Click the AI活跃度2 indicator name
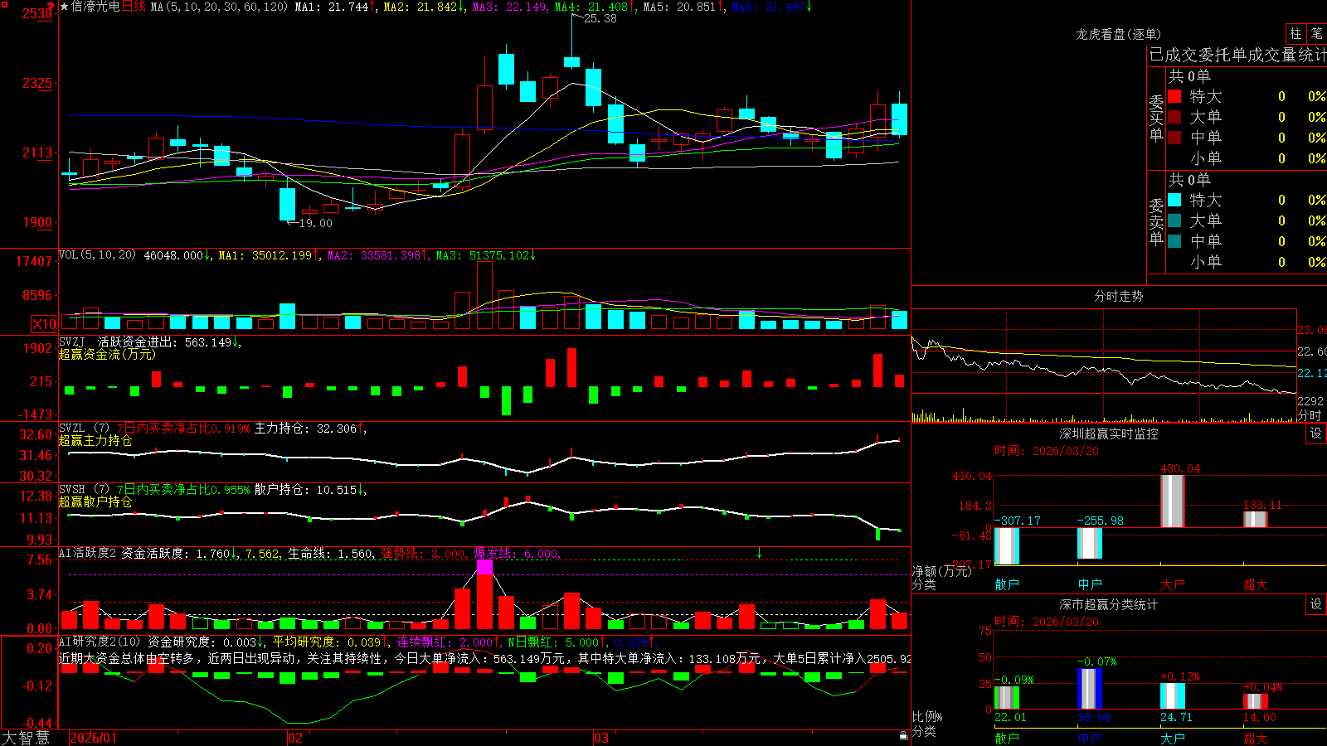The image size is (1327, 746). [x=88, y=554]
